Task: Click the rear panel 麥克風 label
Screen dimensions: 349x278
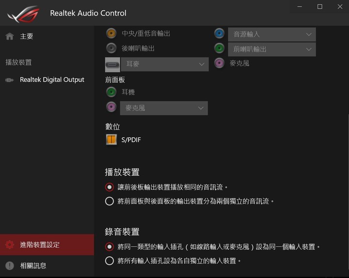Action: point(239,63)
